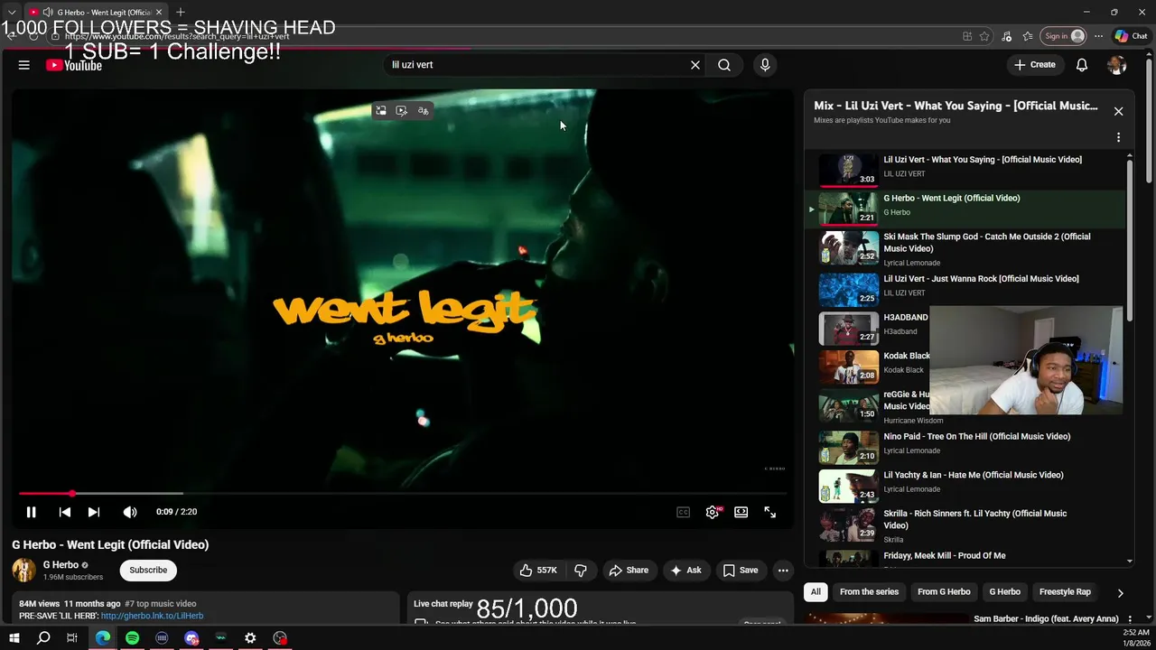Open Spotify from the taskbar
The width and height of the screenshot is (1156, 650).
tap(133, 638)
